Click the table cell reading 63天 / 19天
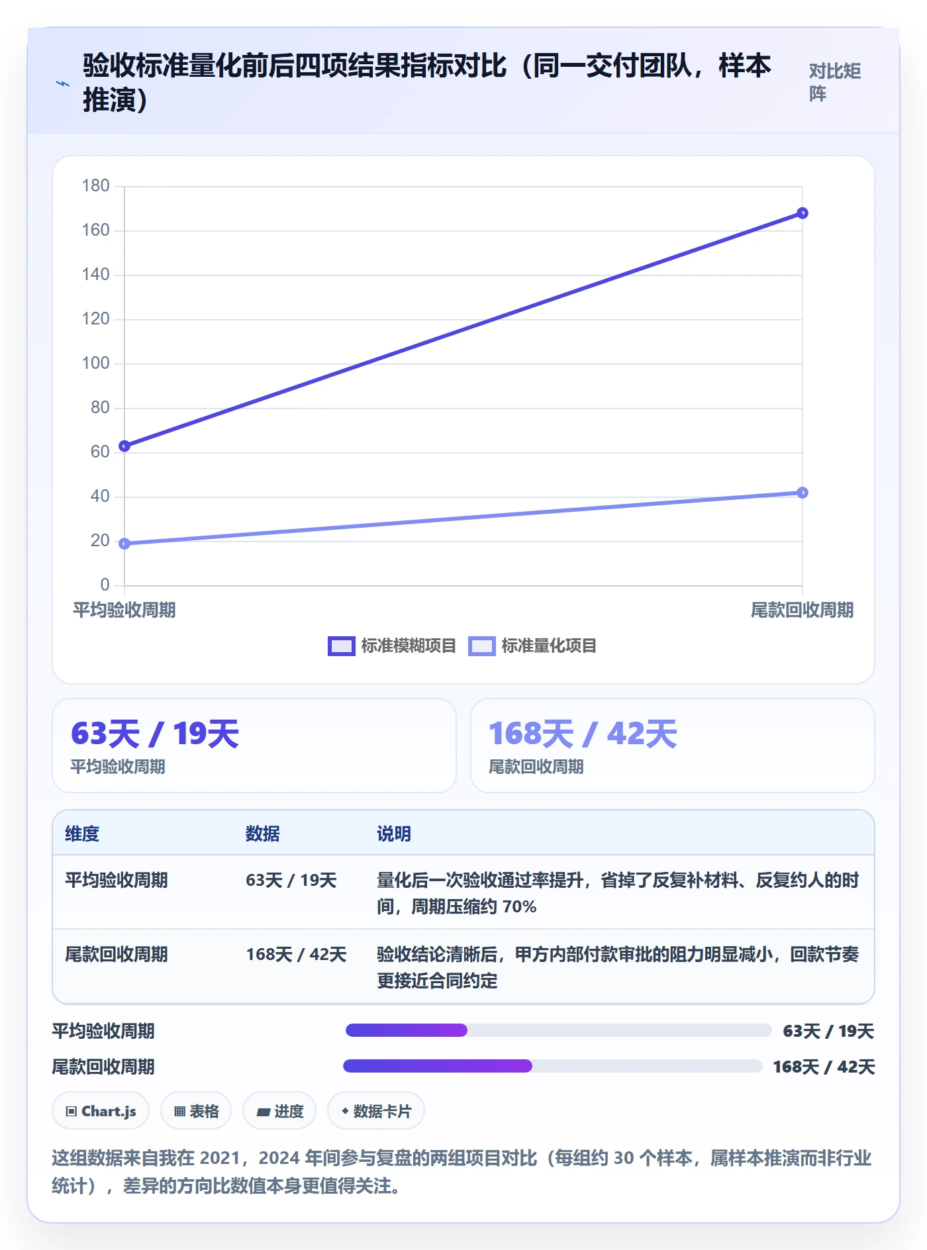Screen dimensions: 927x1250 point(291,880)
